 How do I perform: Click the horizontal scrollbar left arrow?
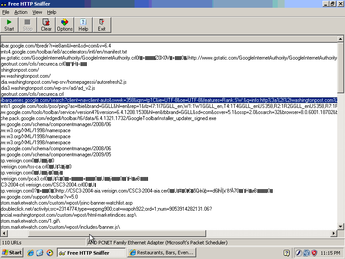[x=4, y=233]
